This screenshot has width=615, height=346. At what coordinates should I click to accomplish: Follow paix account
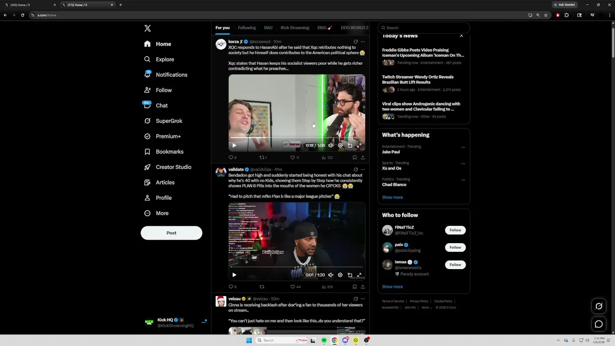pyautogui.click(x=455, y=247)
